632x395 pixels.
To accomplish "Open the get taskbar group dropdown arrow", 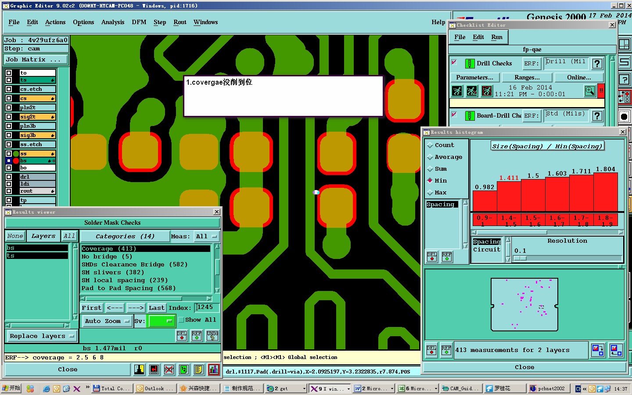I will click(304, 388).
